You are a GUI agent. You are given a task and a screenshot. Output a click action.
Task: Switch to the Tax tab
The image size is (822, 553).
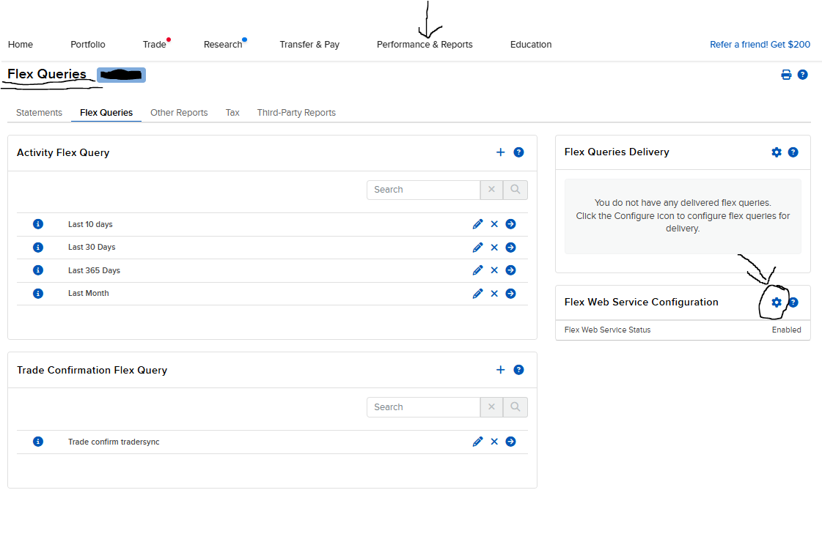point(232,113)
